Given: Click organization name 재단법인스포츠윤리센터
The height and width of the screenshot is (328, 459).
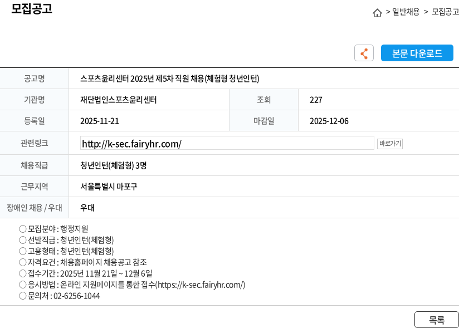Looking at the screenshot, I should [118, 100].
